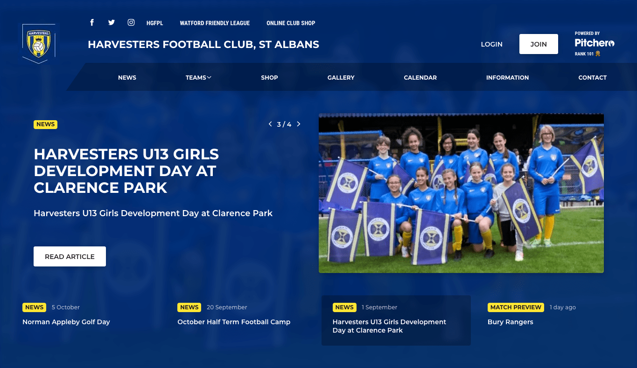Viewport: 637px width, 368px height.
Task: Click the hero subtitle text about Clarence Park
Action: click(153, 213)
